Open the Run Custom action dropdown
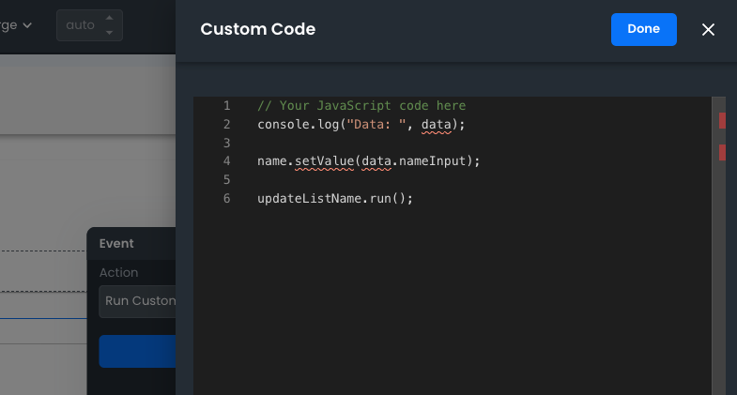 point(137,301)
